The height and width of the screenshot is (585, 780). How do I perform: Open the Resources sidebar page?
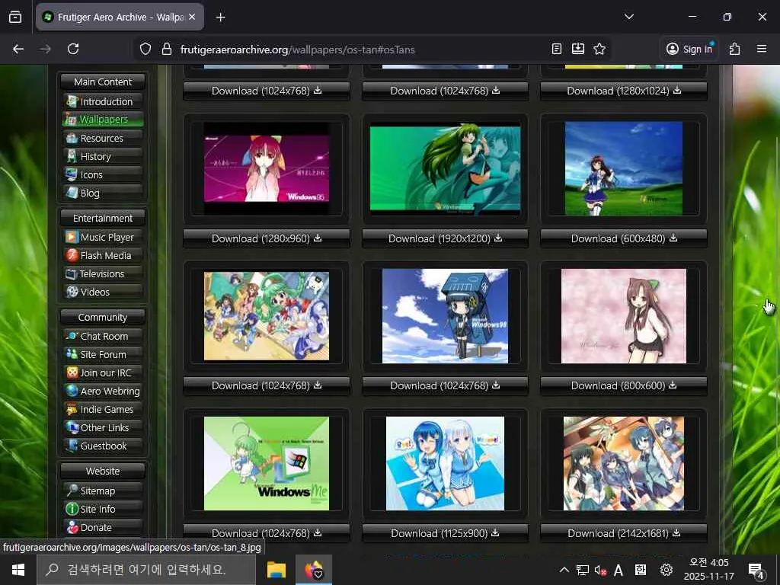click(x=103, y=139)
